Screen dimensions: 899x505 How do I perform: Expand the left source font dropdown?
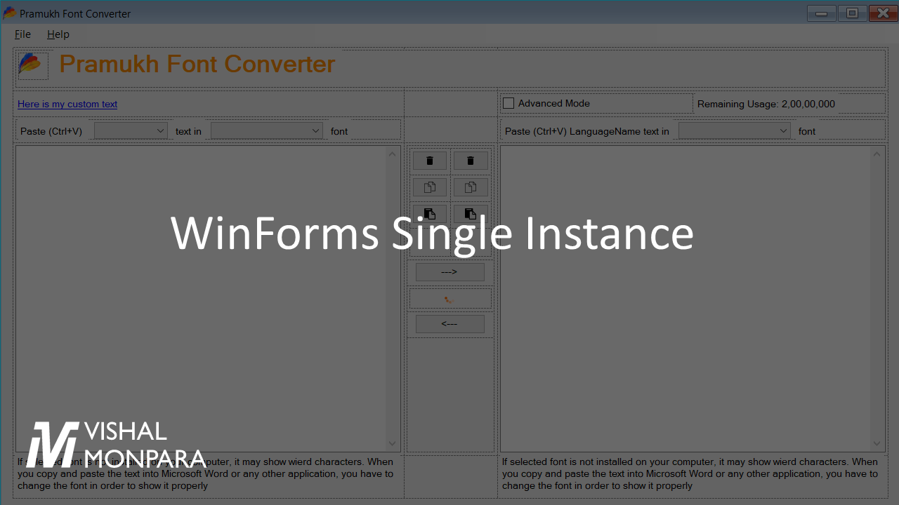pyautogui.click(x=267, y=130)
